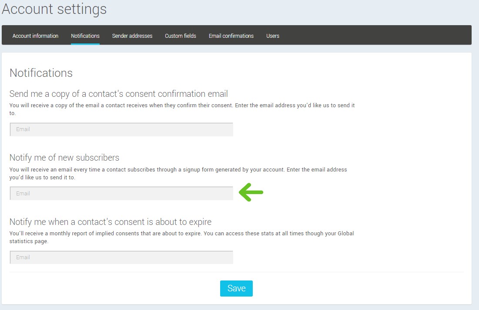Open the Account information tab

click(35, 36)
